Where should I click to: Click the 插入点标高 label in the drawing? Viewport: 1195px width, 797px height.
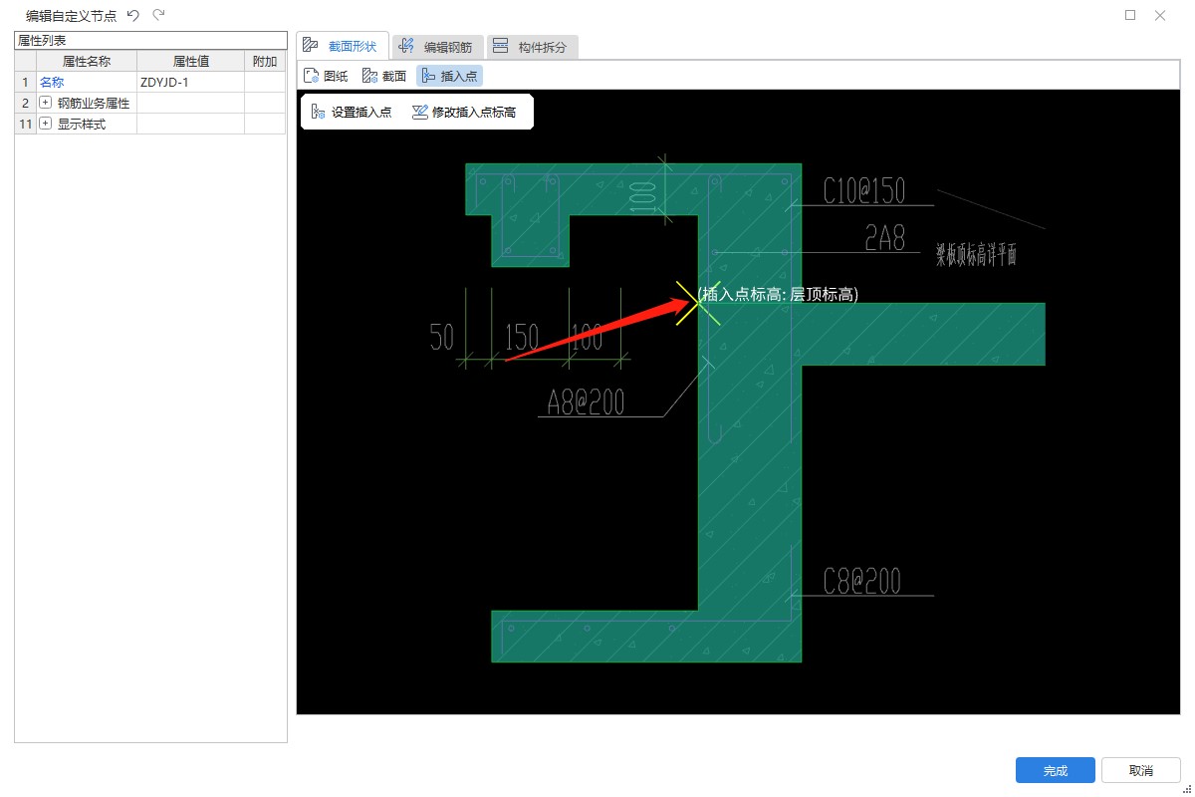pos(778,294)
